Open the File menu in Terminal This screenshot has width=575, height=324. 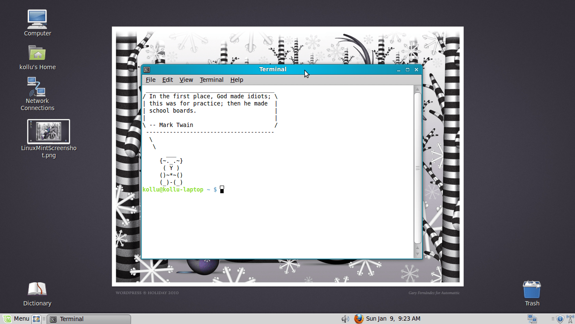coord(151,80)
